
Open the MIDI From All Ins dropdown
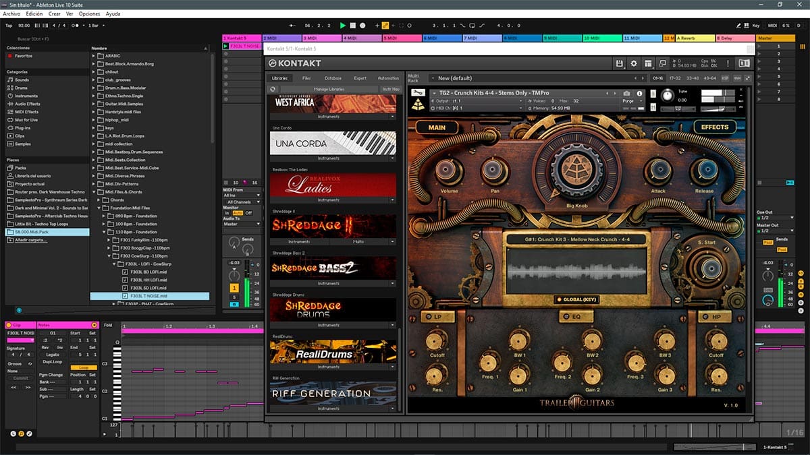click(x=242, y=195)
